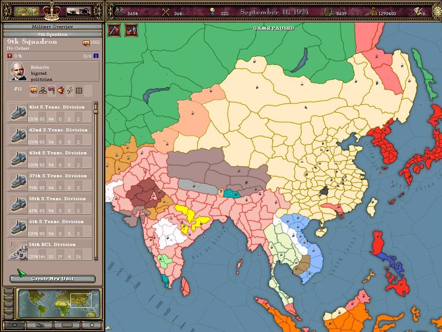Zoom out with the minus button
The height and width of the screenshot is (332, 442).
click(x=15, y=325)
